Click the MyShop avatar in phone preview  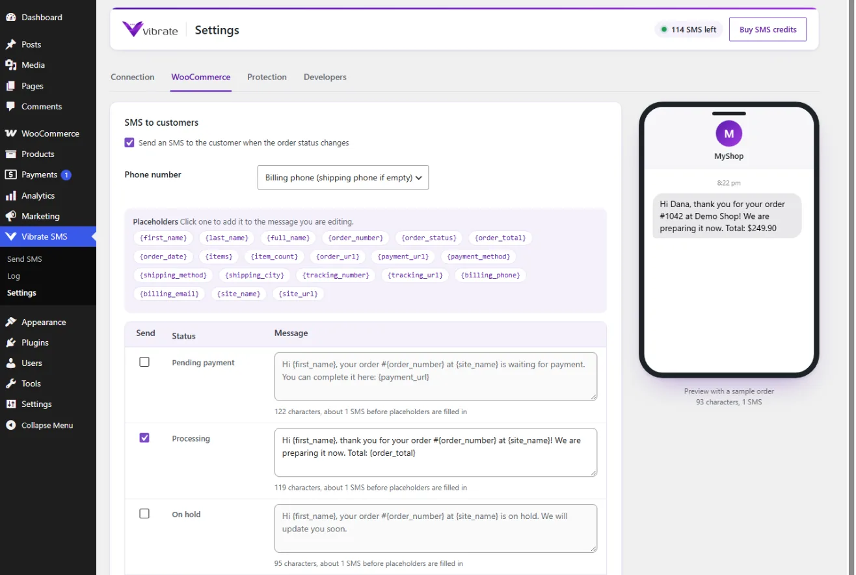click(729, 133)
